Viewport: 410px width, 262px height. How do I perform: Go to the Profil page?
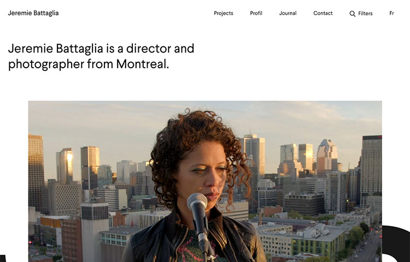[256, 13]
